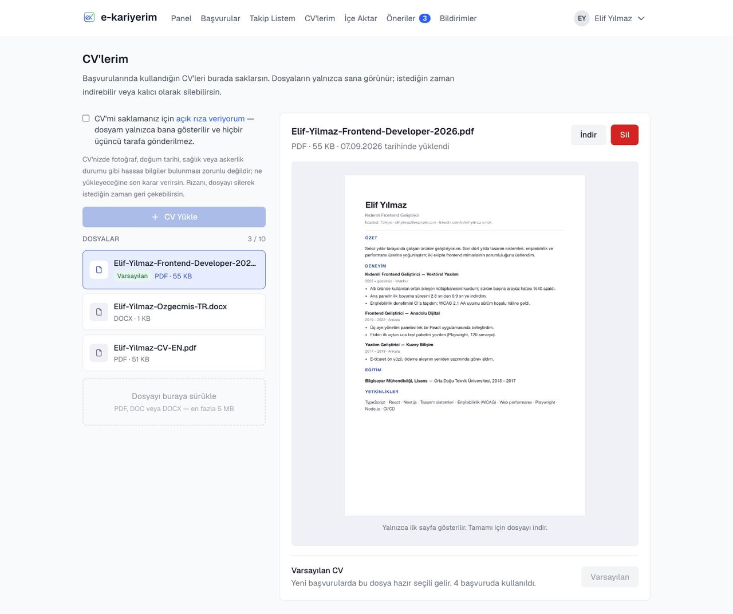Click the CV first-page preview thumbnail
This screenshot has width=733, height=614.
pyautogui.click(x=465, y=345)
